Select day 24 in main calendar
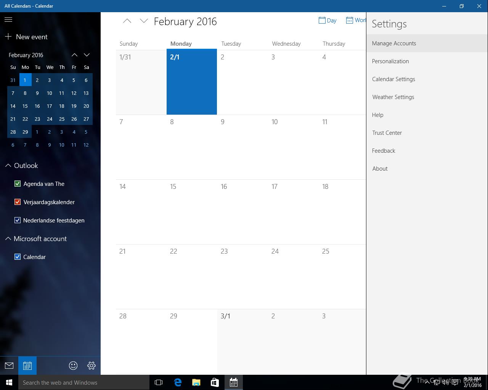This screenshot has height=390, width=488. [293, 277]
